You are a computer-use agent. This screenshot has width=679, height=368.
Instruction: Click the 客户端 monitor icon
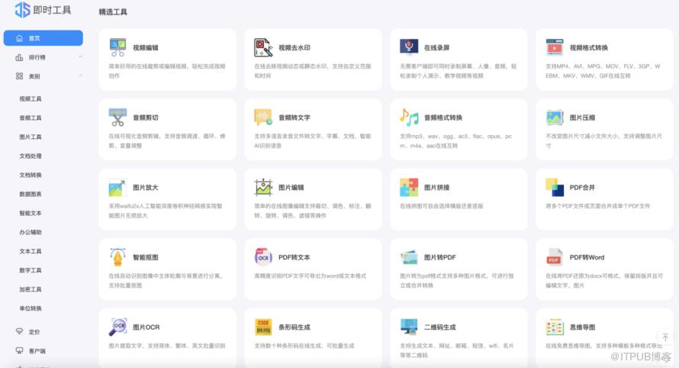(x=19, y=350)
